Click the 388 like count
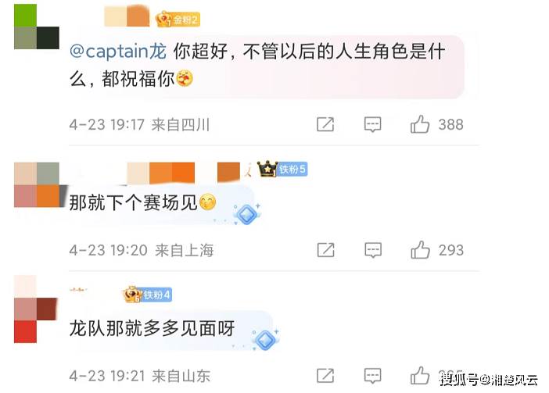Viewport: 549px width, 393px height. pos(451,124)
